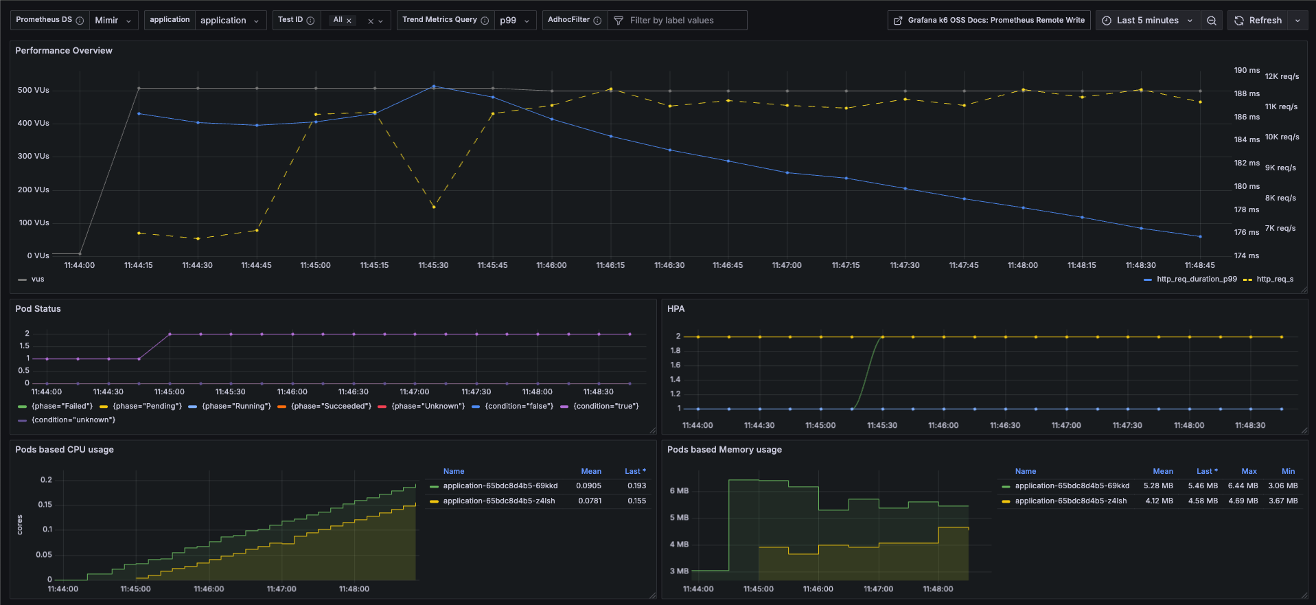Image resolution: width=1316 pixels, height=605 pixels.
Task: Click the Test ID info icon
Action: (x=310, y=21)
